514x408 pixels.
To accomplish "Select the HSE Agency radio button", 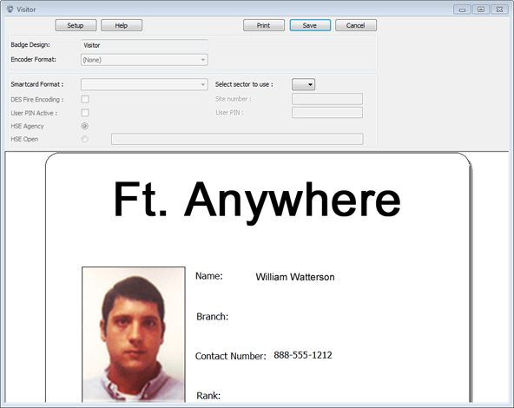I will [x=84, y=126].
